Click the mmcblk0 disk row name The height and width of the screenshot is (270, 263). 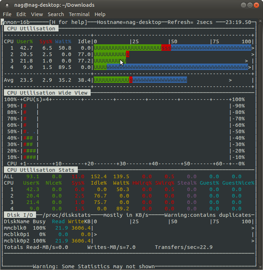tap(15, 228)
